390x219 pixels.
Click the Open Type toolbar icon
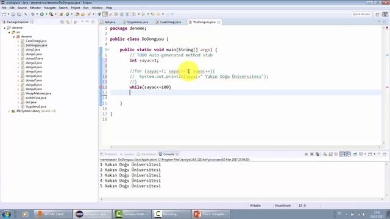(77, 14)
